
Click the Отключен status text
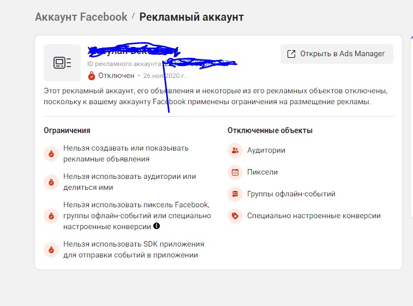116,76
